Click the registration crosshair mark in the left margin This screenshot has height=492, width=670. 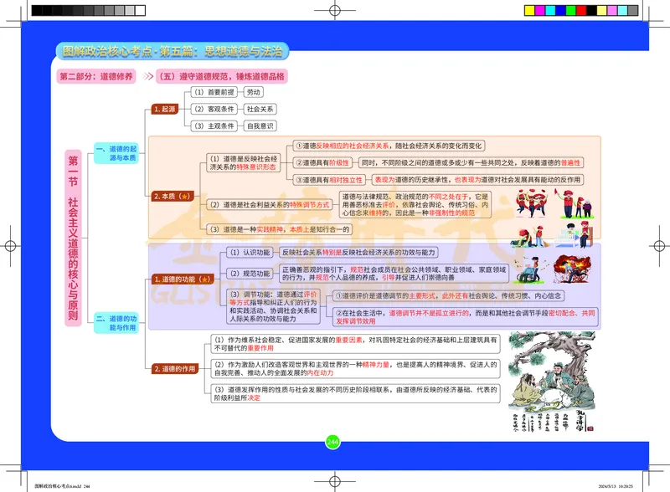pos(9,246)
